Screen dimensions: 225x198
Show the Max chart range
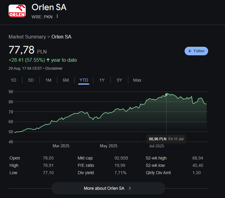[x=137, y=80]
